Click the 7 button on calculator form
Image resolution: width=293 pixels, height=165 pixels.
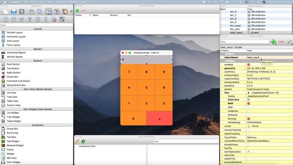129,72
